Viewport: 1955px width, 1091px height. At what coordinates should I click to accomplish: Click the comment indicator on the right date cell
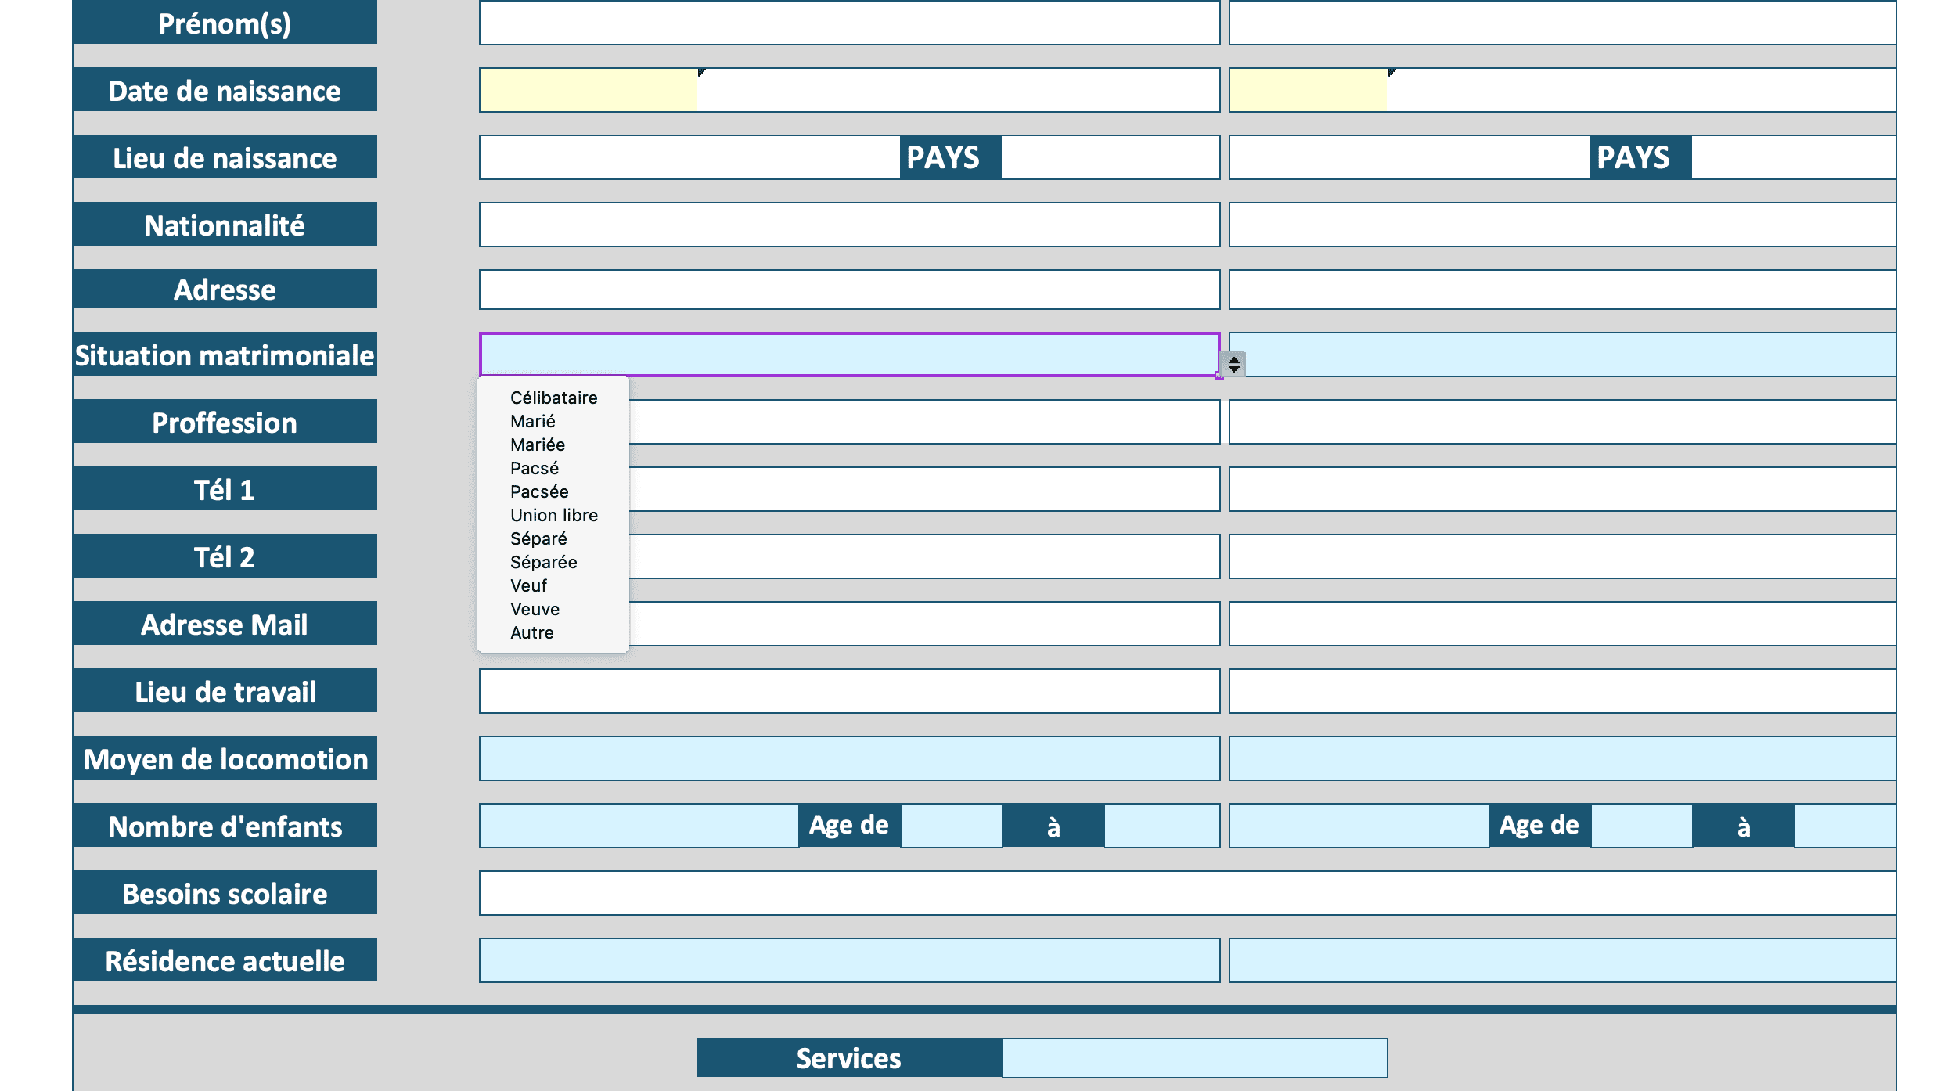tap(1392, 72)
